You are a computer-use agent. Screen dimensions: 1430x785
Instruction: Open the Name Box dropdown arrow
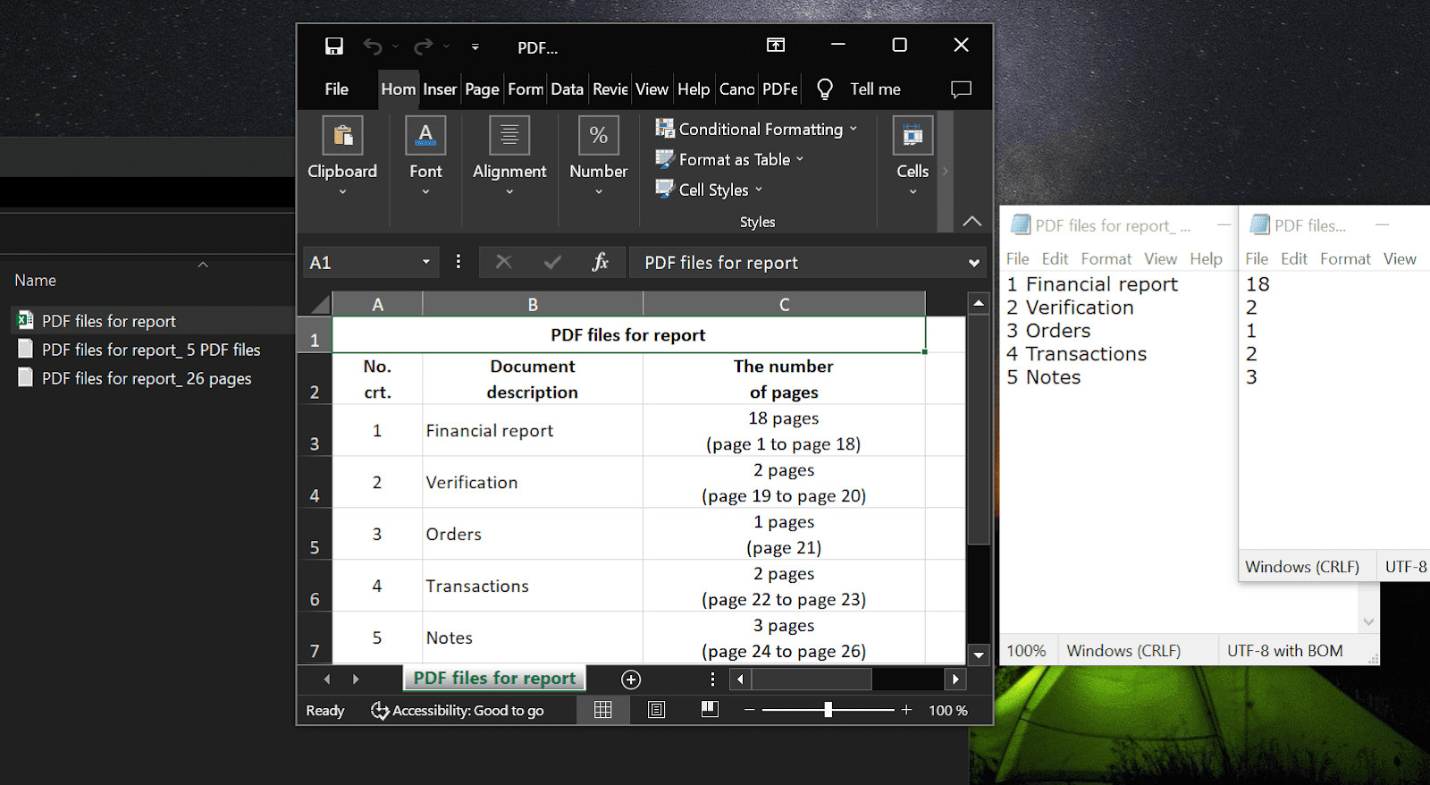tap(426, 262)
